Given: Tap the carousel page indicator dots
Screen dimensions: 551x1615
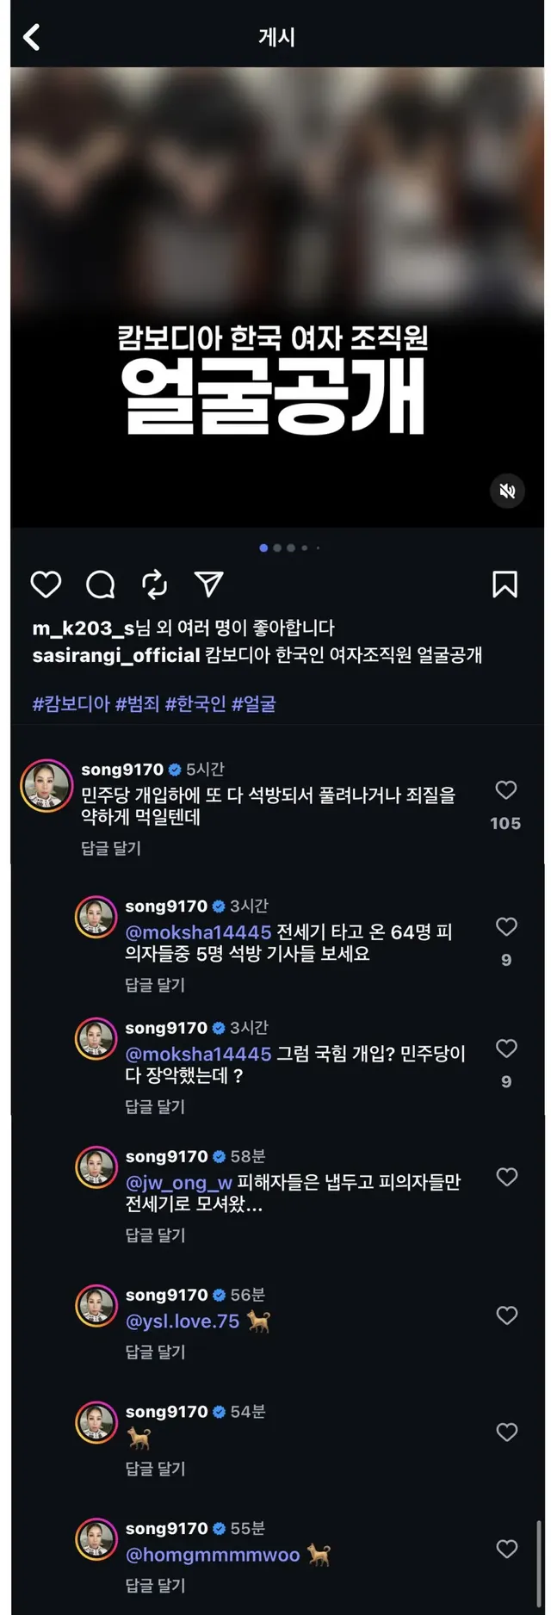Looking at the screenshot, I should tap(288, 548).
